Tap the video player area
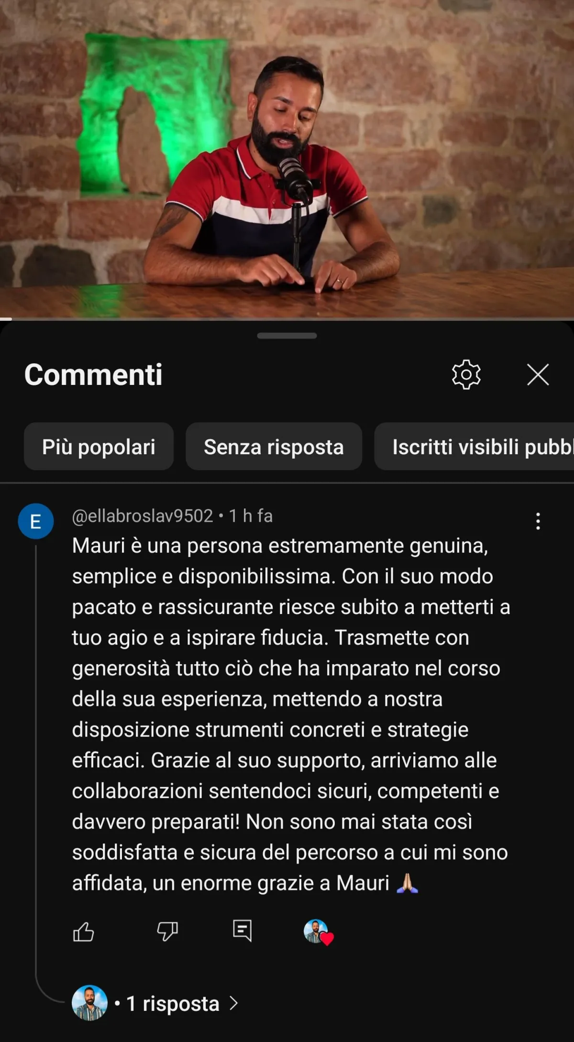 287,159
